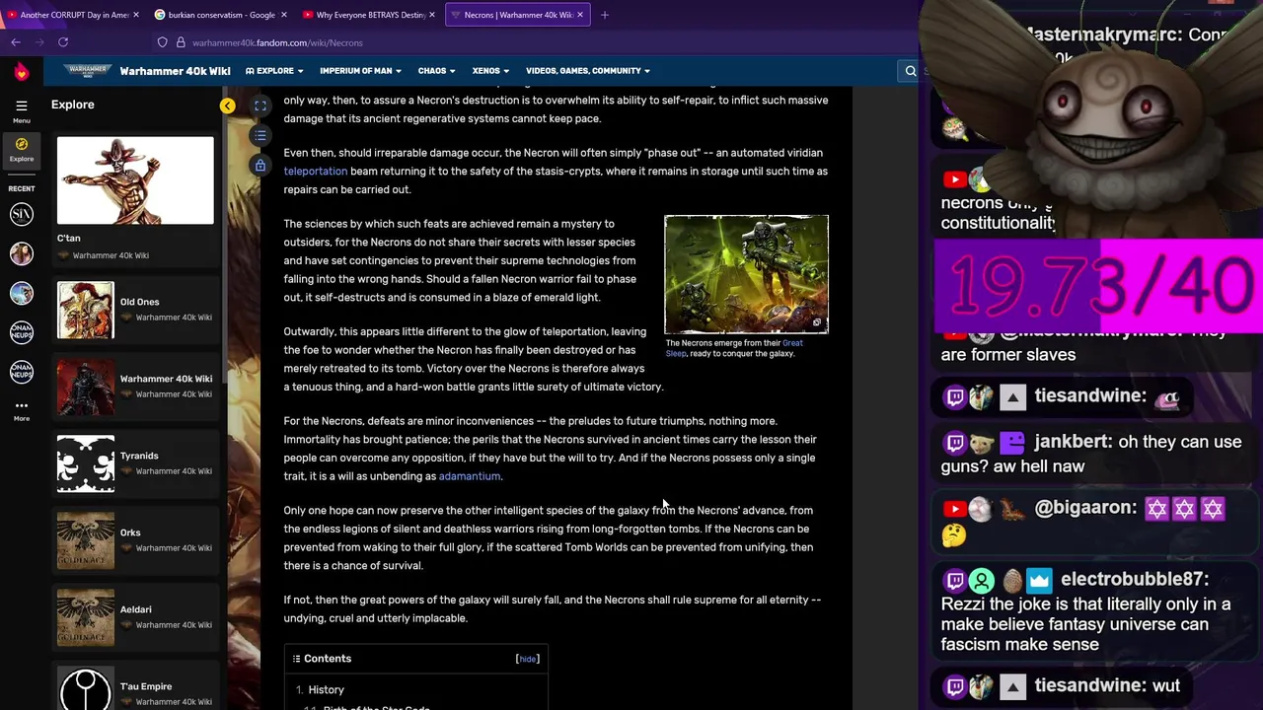Open History in the Contents list
Viewport: 1263px width, 710px height.
(x=326, y=690)
